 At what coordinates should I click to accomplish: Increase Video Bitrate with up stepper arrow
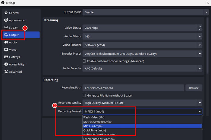pyautogui.click(x=200, y=26)
